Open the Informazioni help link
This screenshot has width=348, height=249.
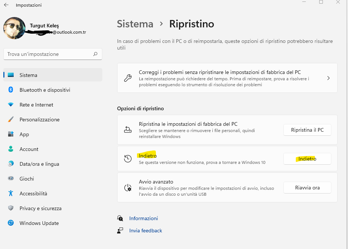point(143,218)
